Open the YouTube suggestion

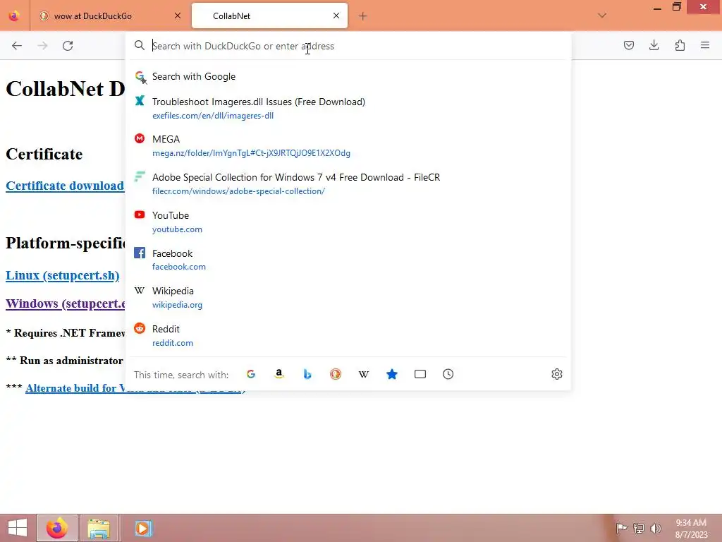point(348,222)
